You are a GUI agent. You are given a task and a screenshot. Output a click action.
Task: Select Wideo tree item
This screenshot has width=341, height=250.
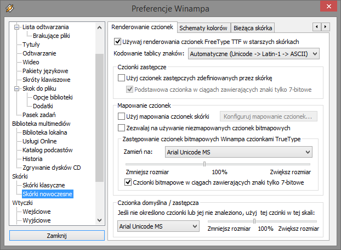31,62
